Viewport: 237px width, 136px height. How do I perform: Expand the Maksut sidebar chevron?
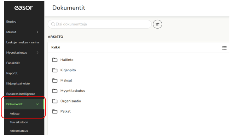click(37, 32)
